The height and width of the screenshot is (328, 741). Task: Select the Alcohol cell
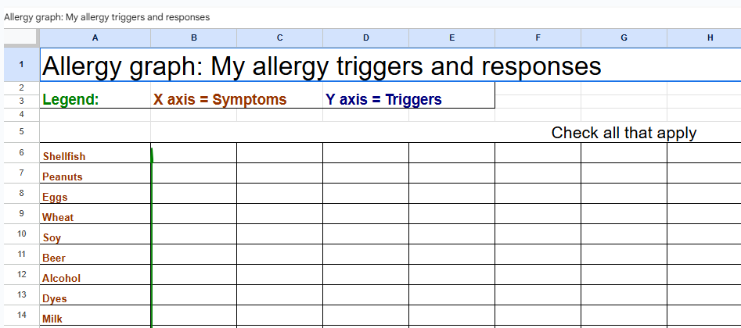[x=61, y=278]
